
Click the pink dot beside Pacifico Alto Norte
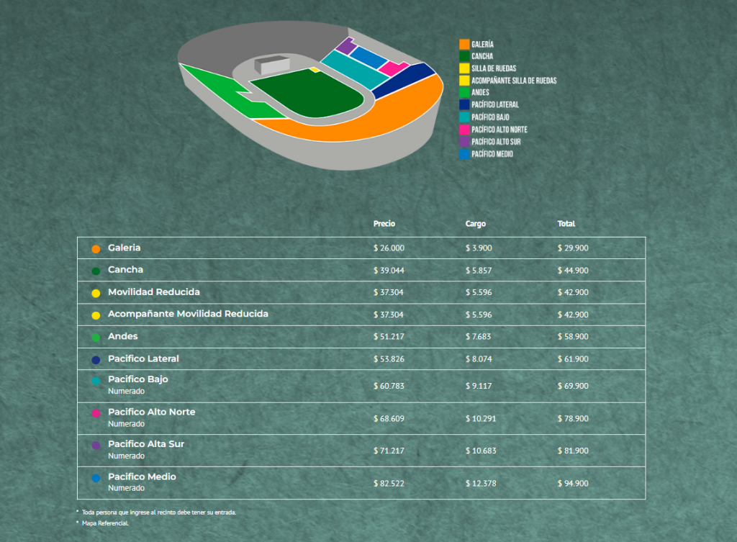[96, 413]
